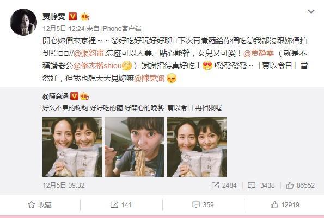Open the reposted author @陳意涵 heading link
Image resolution: width=324 pixels, height=218 pixels.
coord(56,96)
